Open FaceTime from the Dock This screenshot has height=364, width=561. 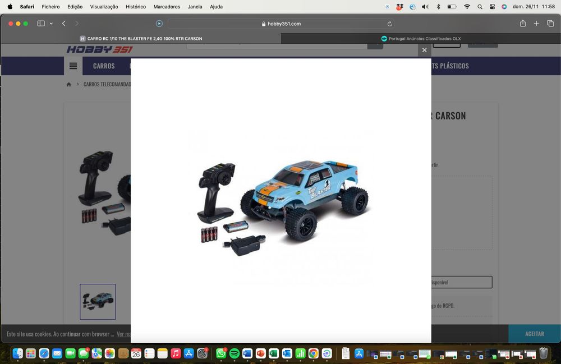point(71,353)
